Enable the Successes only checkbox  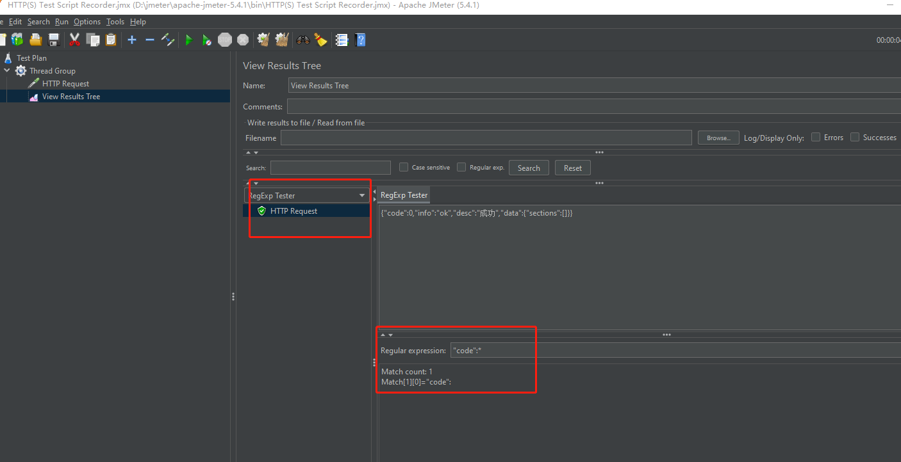click(x=855, y=137)
